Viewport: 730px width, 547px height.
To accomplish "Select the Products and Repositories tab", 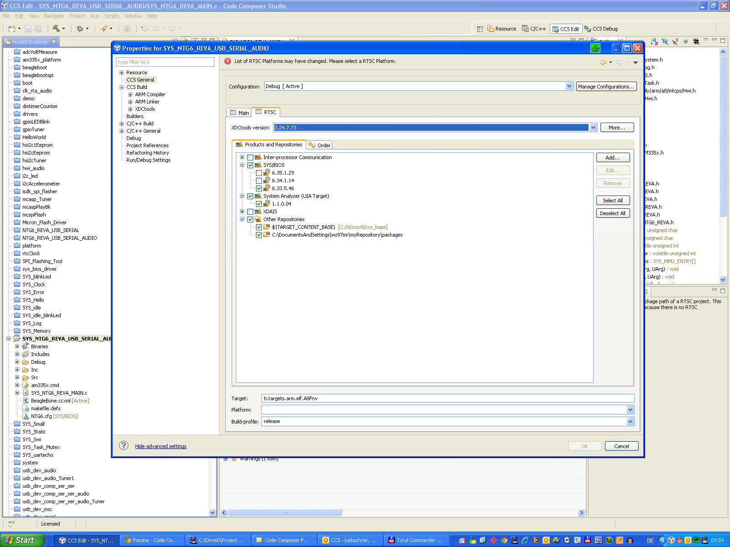I will point(269,144).
